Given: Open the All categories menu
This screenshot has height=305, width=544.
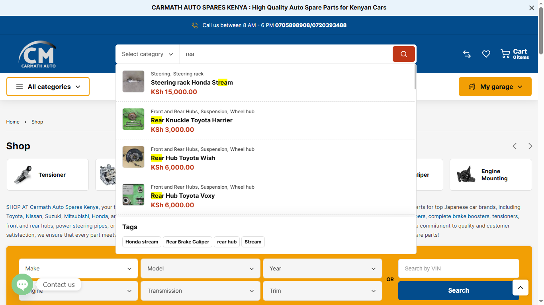Looking at the screenshot, I should pos(48,87).
